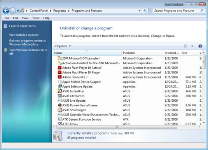Select Activation Assistant for the 2007 Microsoft icon
This screenshot has width=208, height=150.
pos(60,63)
